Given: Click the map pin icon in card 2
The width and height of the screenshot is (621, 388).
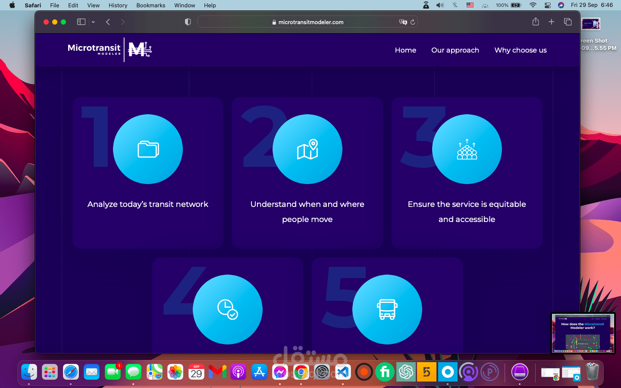Looking at the screenshot, I should pyautogui.click(x=307, y=149).
